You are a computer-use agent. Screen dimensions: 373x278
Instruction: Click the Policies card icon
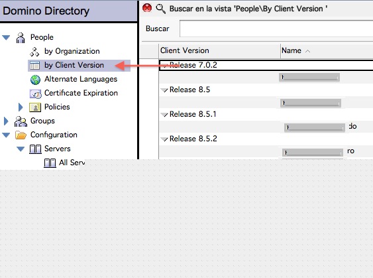35,107
